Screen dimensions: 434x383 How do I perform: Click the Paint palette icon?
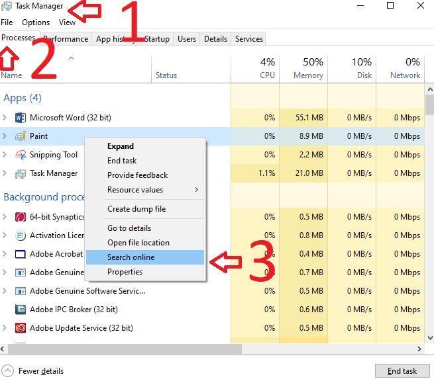point(20,136)
